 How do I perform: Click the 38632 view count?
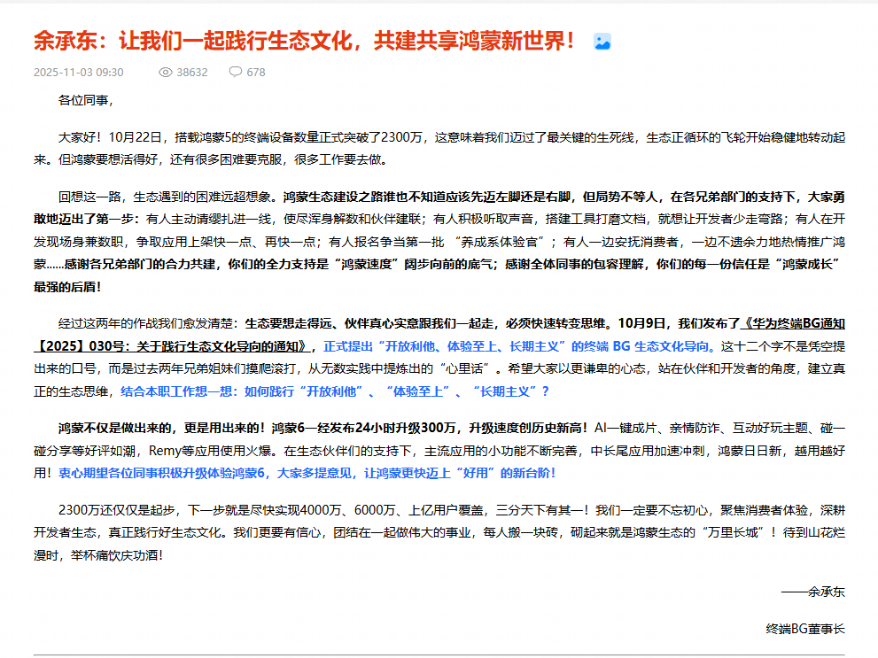[192, 73]
